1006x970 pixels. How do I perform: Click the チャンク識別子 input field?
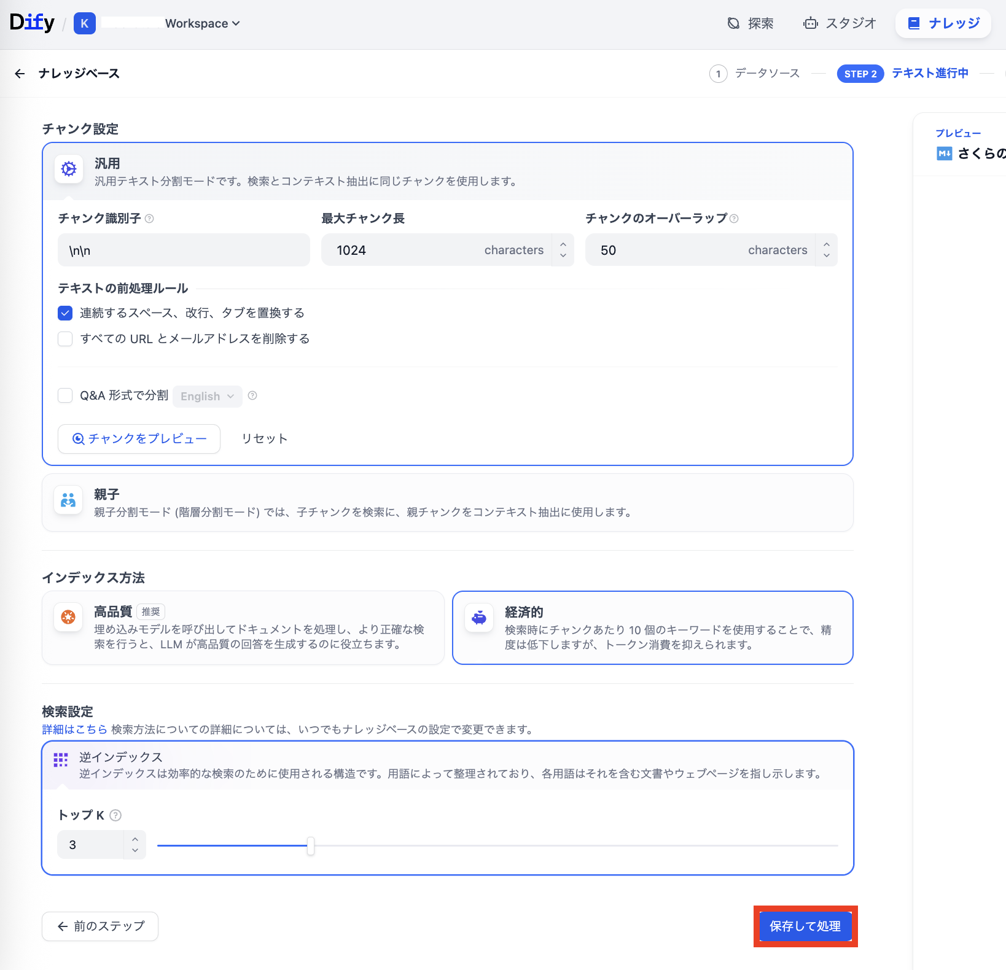click(x=184, y=250)
